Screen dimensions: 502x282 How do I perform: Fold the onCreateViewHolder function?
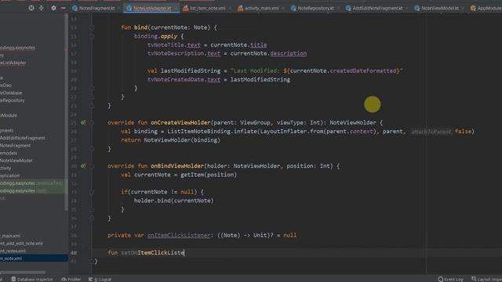(x=92, y=122)
